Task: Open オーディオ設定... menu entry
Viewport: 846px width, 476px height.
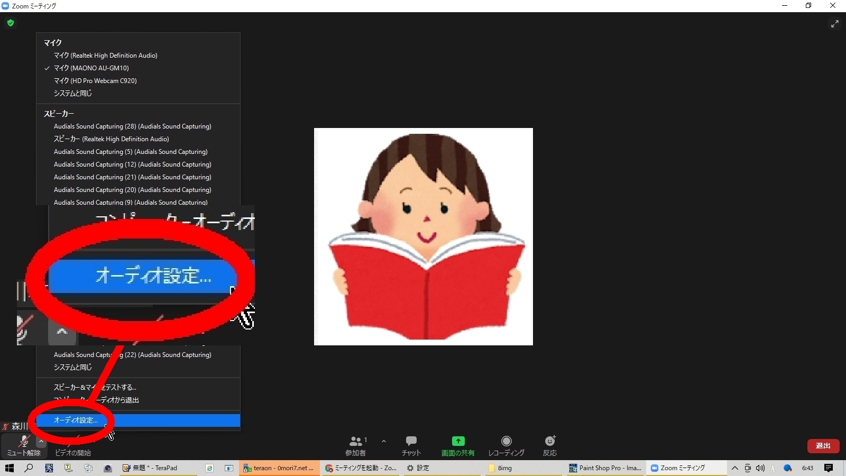Action: 138,420
